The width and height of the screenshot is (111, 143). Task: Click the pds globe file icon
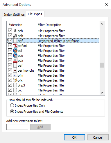click(15, 55)
